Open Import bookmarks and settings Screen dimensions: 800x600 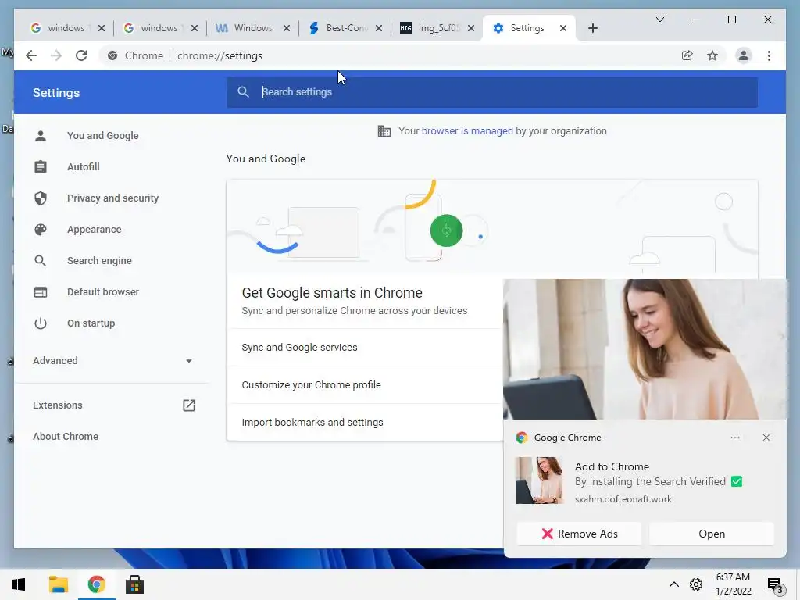click(x=364, y=423)
